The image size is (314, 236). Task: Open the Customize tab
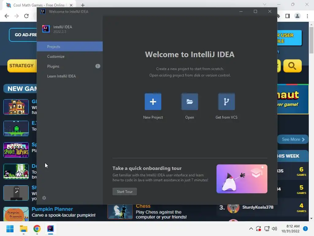pyautogui.click(x=70, y=57)
